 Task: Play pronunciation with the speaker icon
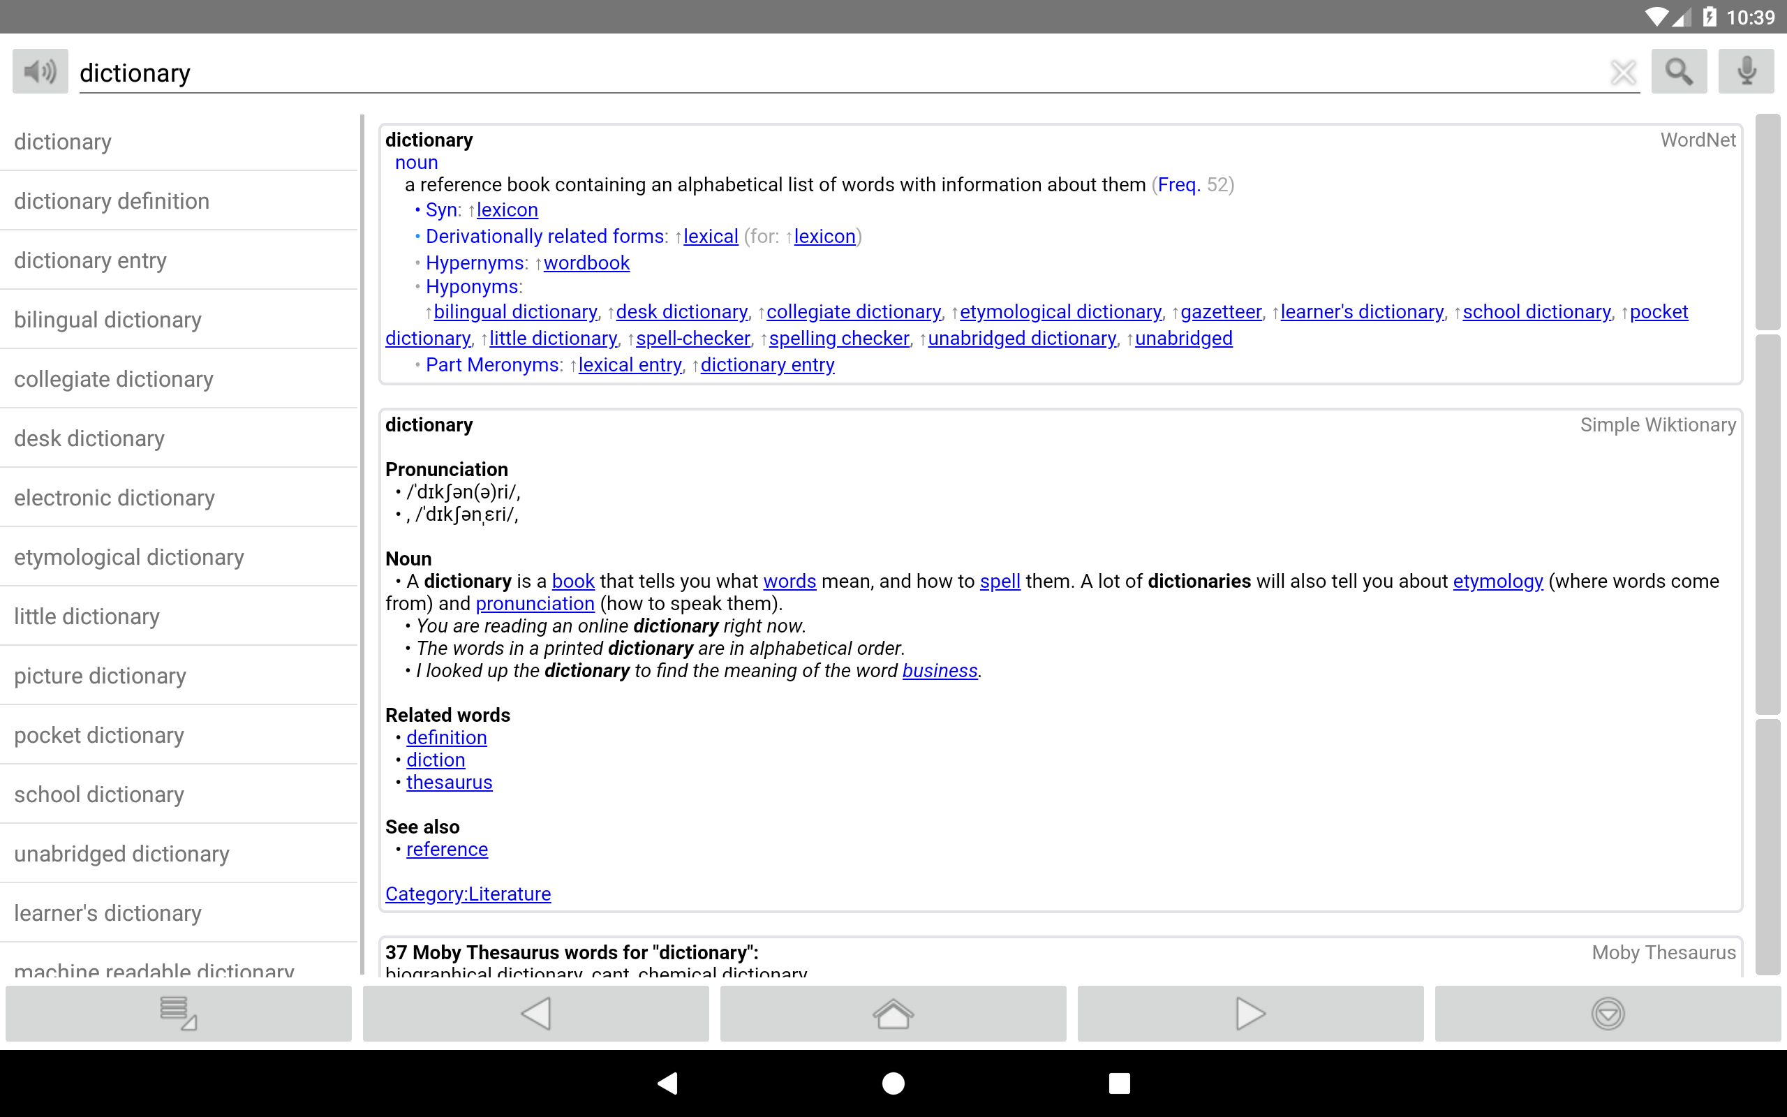[39, 71]
